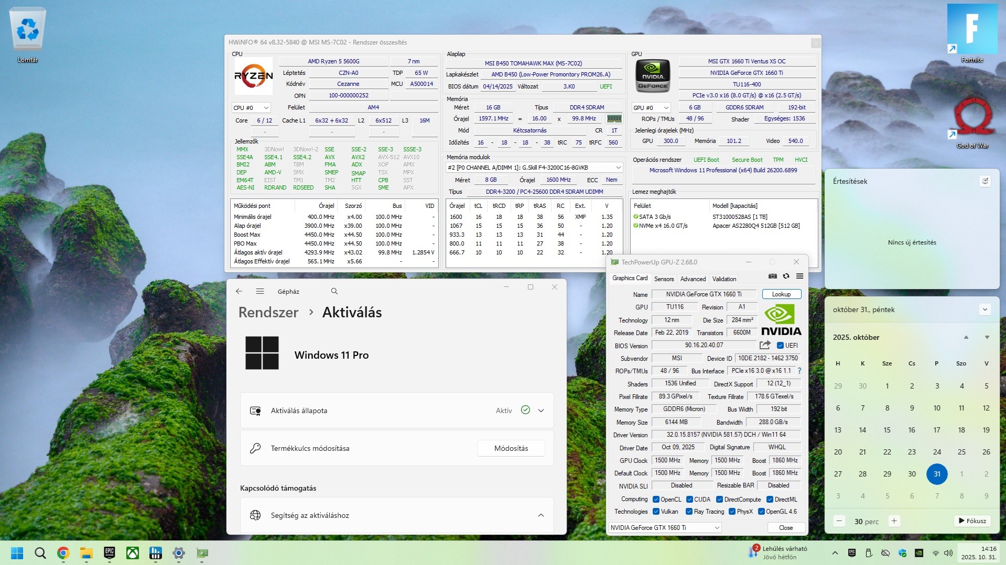Open taskbar Search

pos(40,553)
